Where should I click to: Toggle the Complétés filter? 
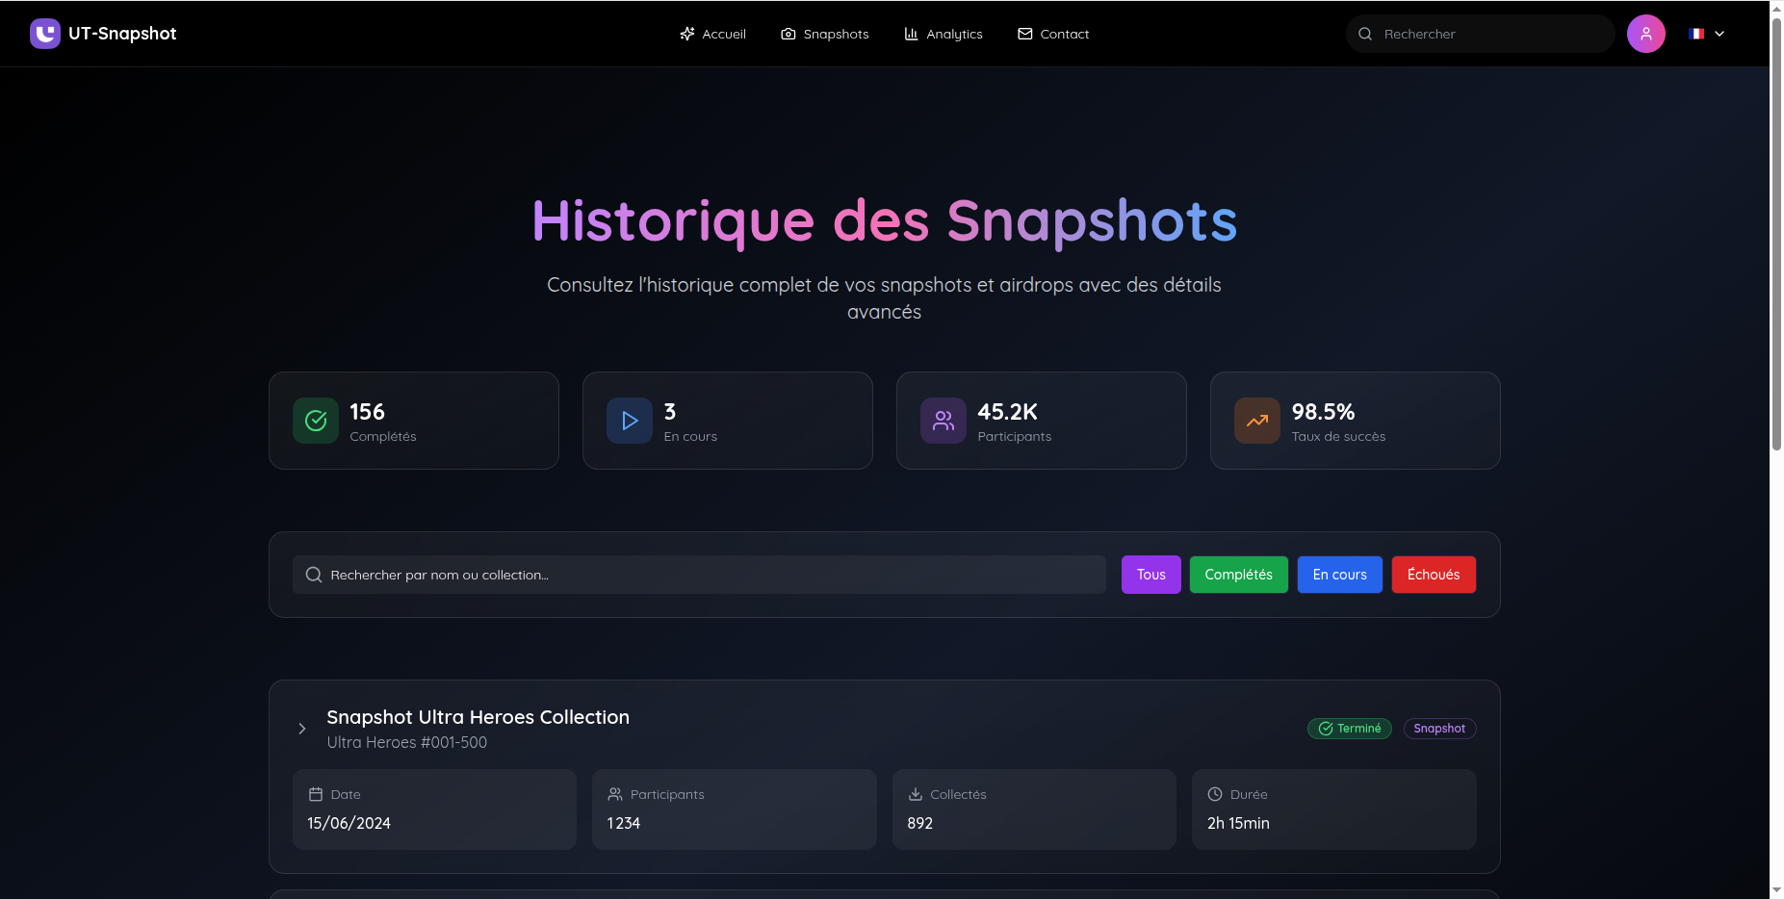pyautogui.click(x=1238, y=575)
